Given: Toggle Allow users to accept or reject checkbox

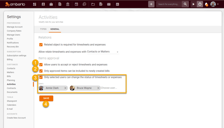Looking at the screenshot, I should 41,65.
